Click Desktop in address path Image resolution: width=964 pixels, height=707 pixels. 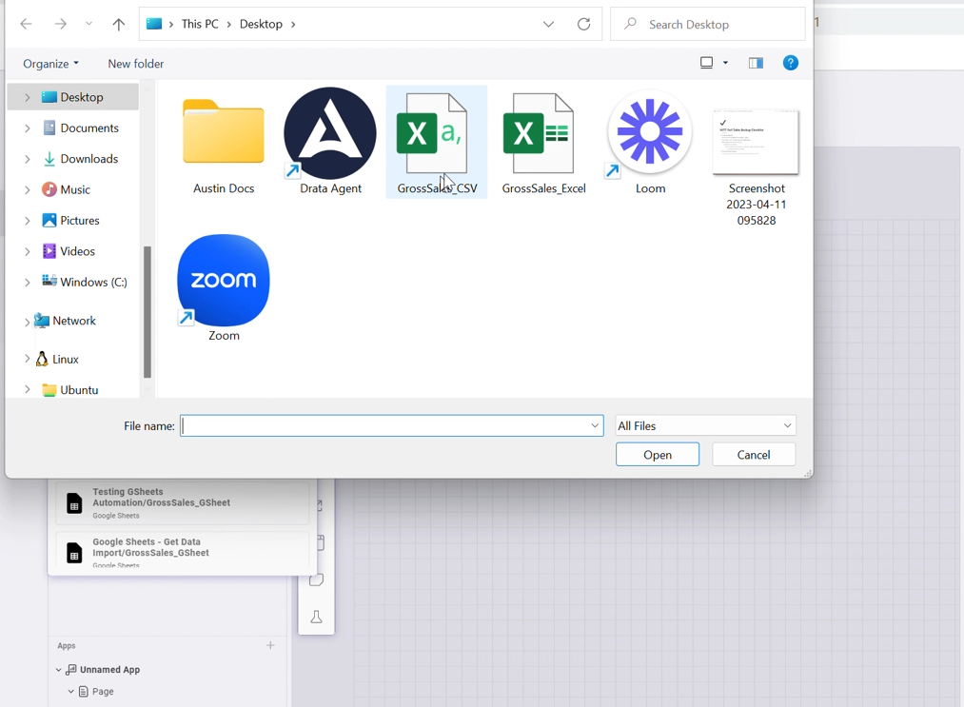[261, 24]
